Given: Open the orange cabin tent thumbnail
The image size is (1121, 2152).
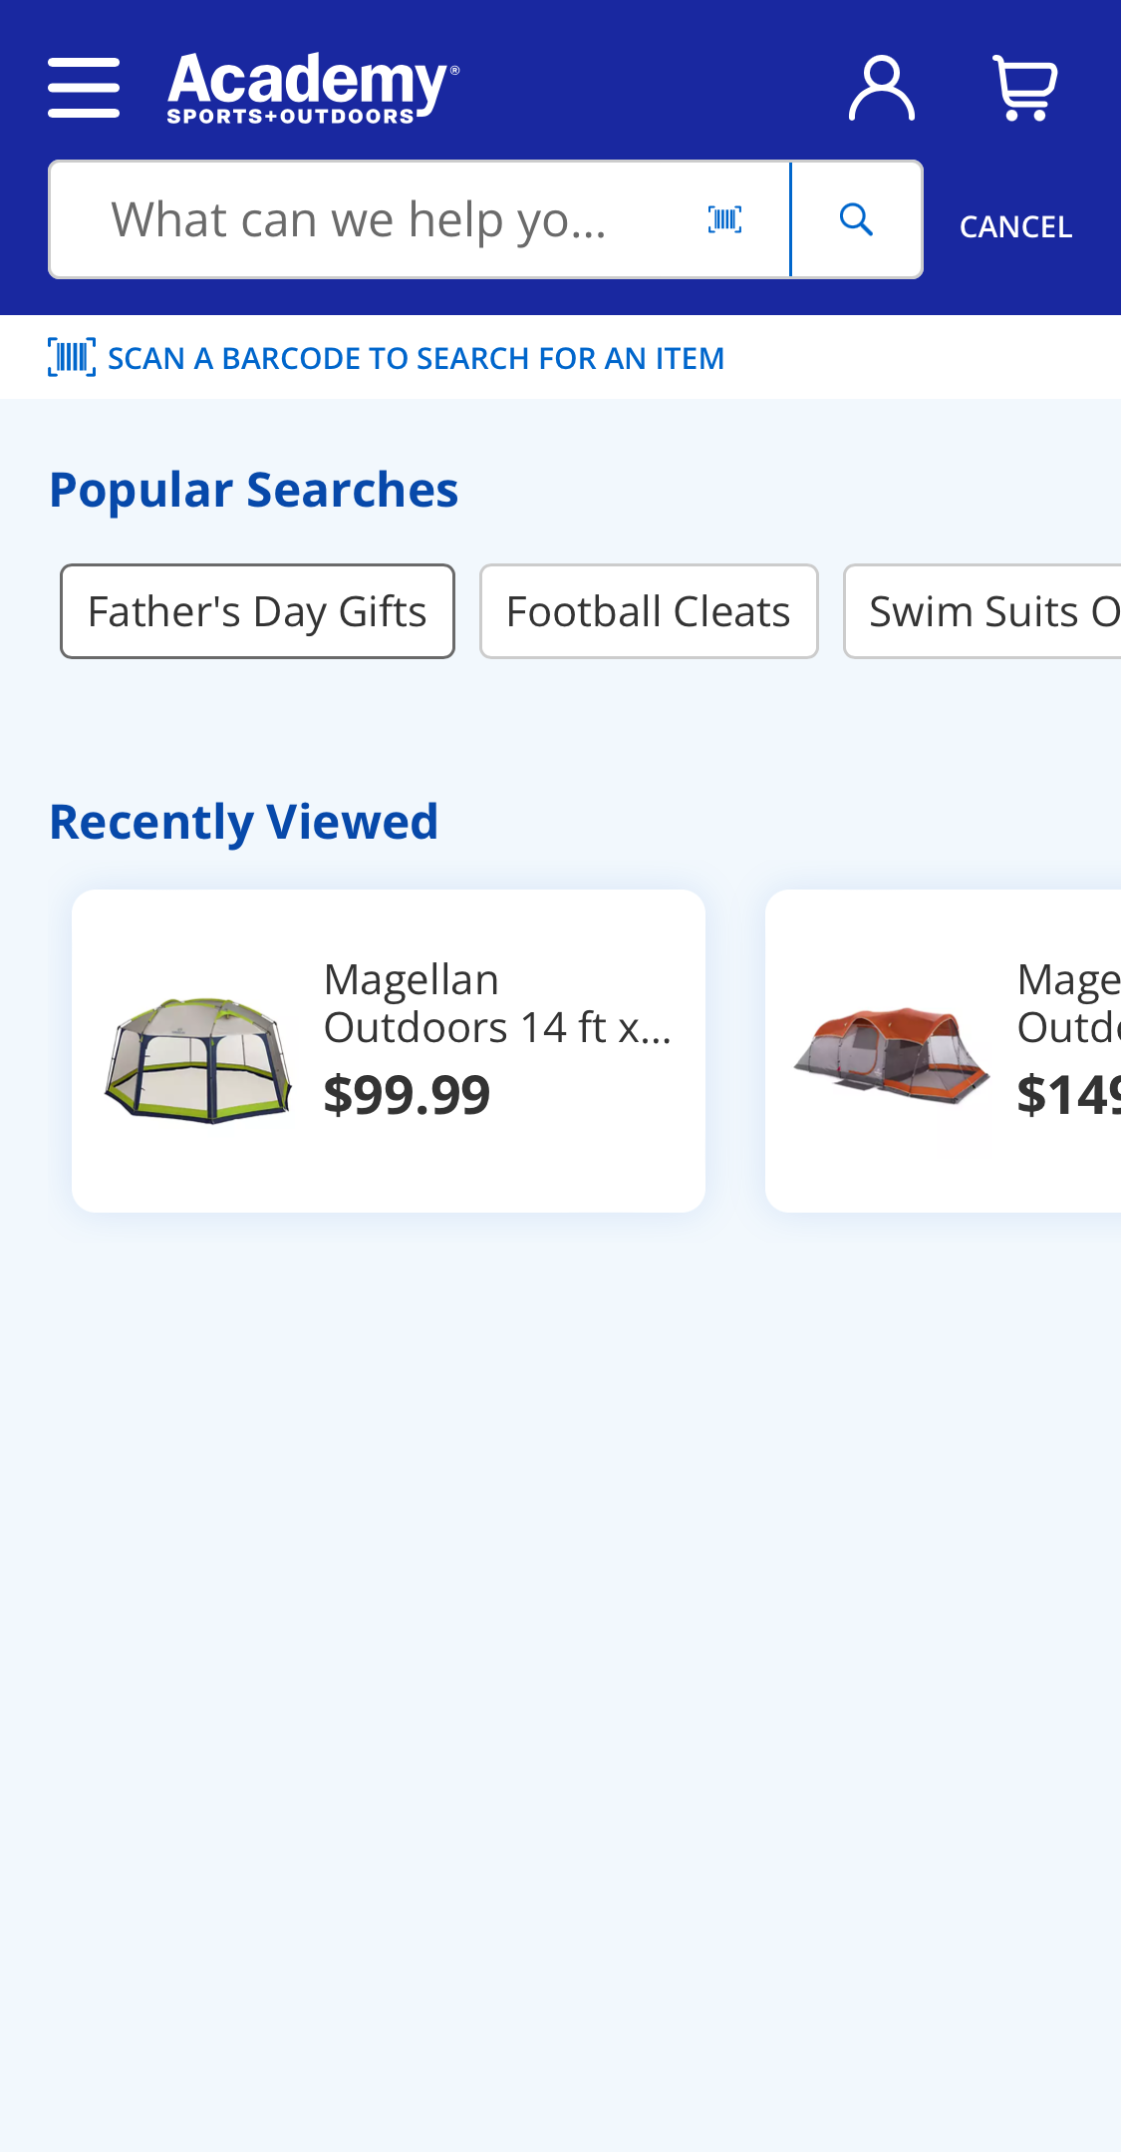Looking at the screenshot, I should 891,1053.
